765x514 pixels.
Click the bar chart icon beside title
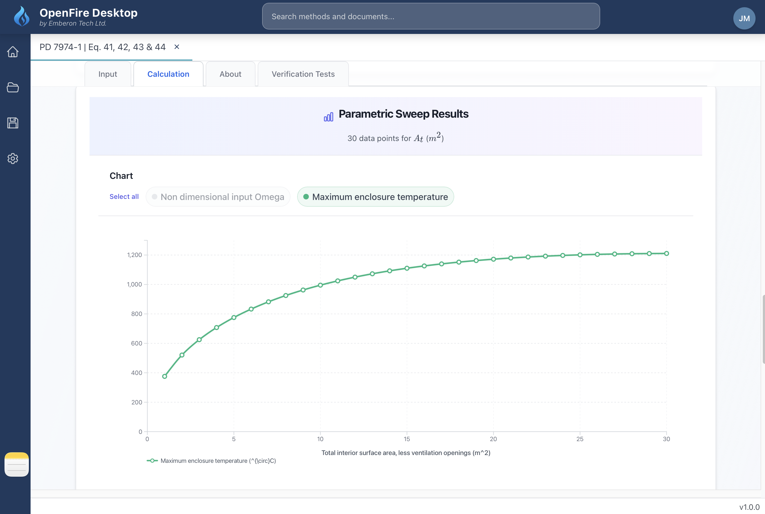[328, 116]
